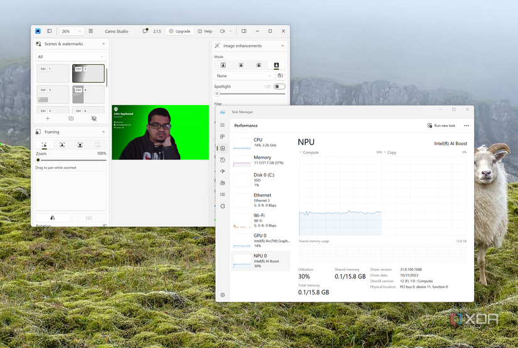Viewport: 518px width, 348px height.
Task: Click the mirror flip horizontal button
Action: [x=53, y=217]
